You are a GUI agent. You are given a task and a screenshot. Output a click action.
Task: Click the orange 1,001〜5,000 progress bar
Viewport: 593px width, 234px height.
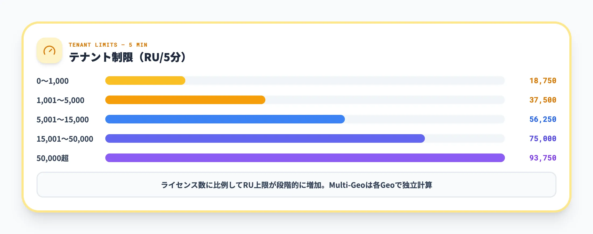[185, 100]
